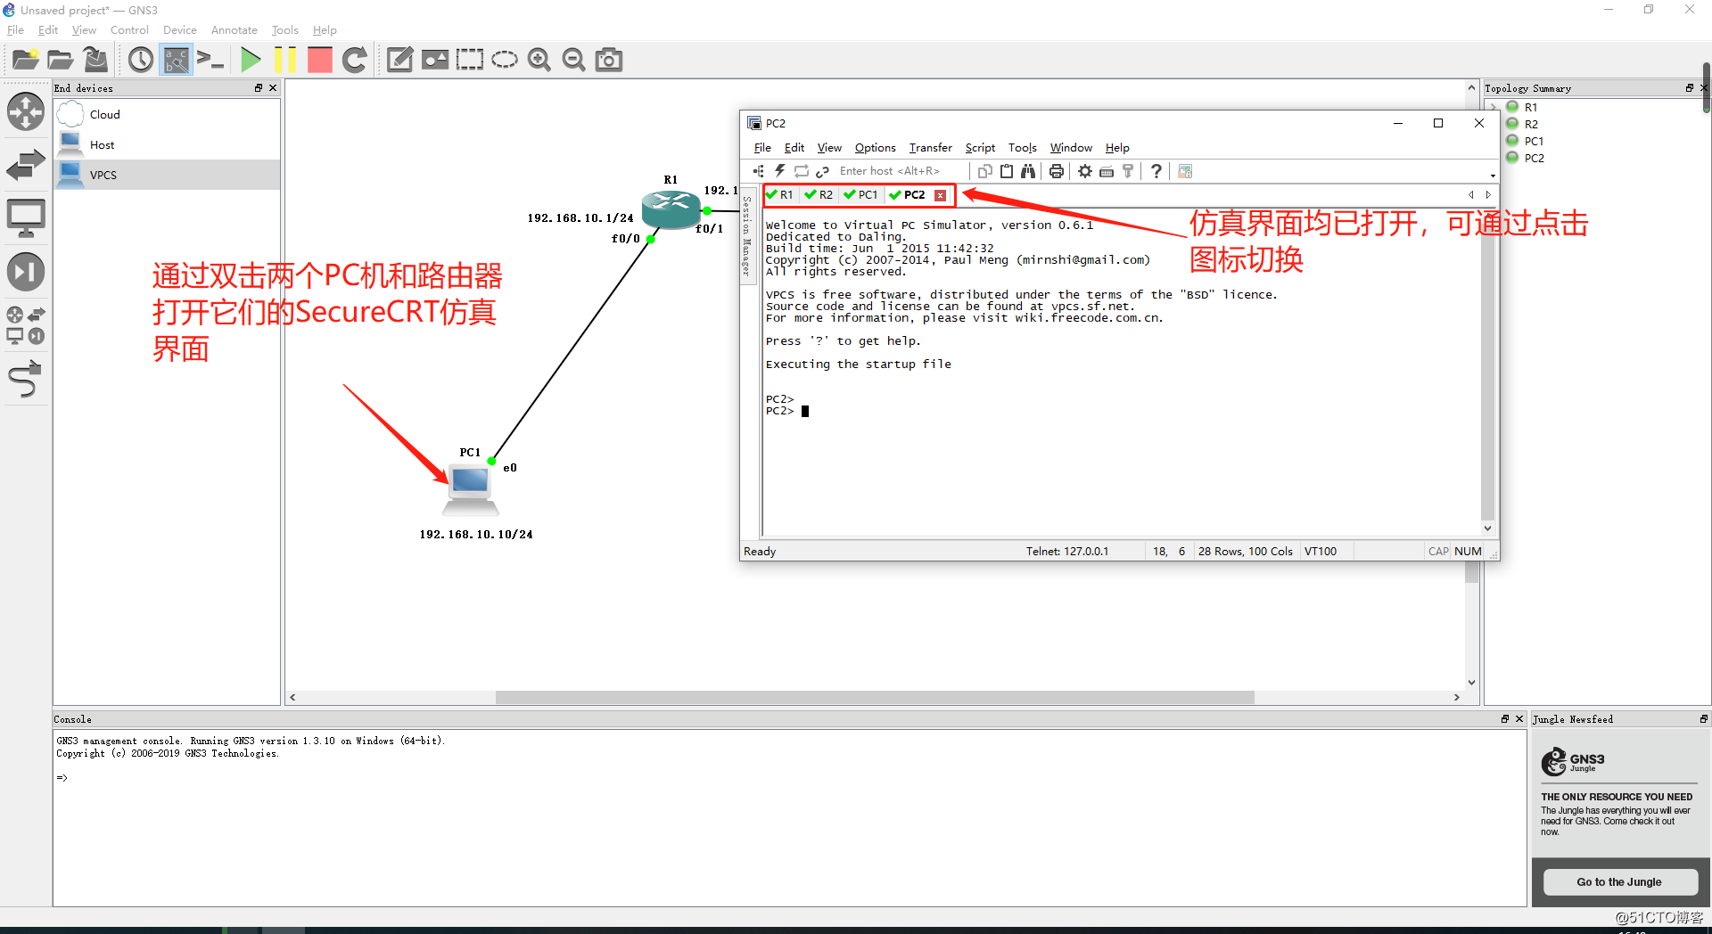Open SecureCRT Transfer menu
The height and width of the screenshot is (934, 1712).
point(930,148)
